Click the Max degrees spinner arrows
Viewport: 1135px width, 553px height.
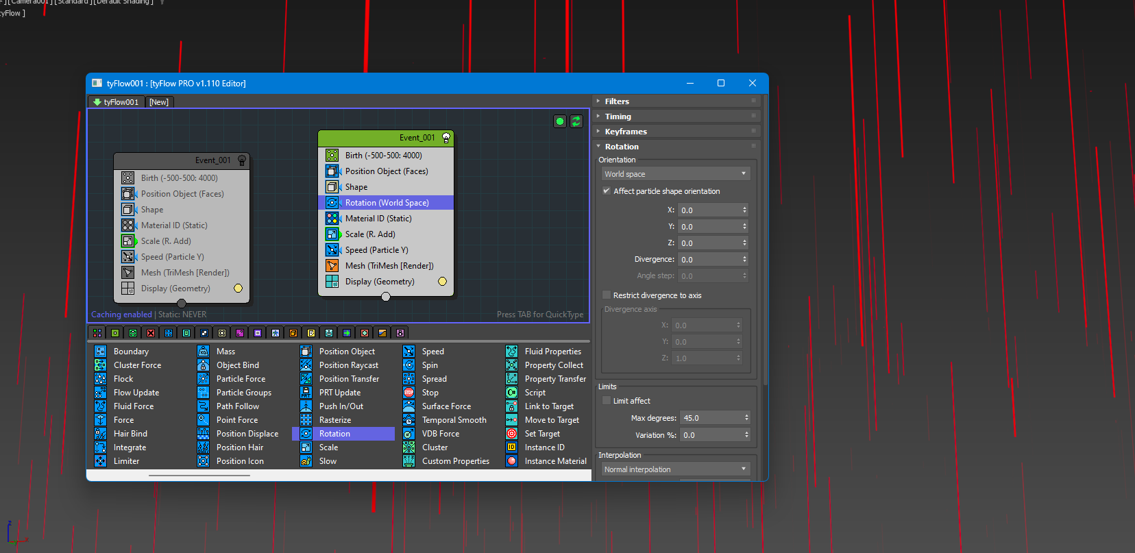[x=747, y=418]
